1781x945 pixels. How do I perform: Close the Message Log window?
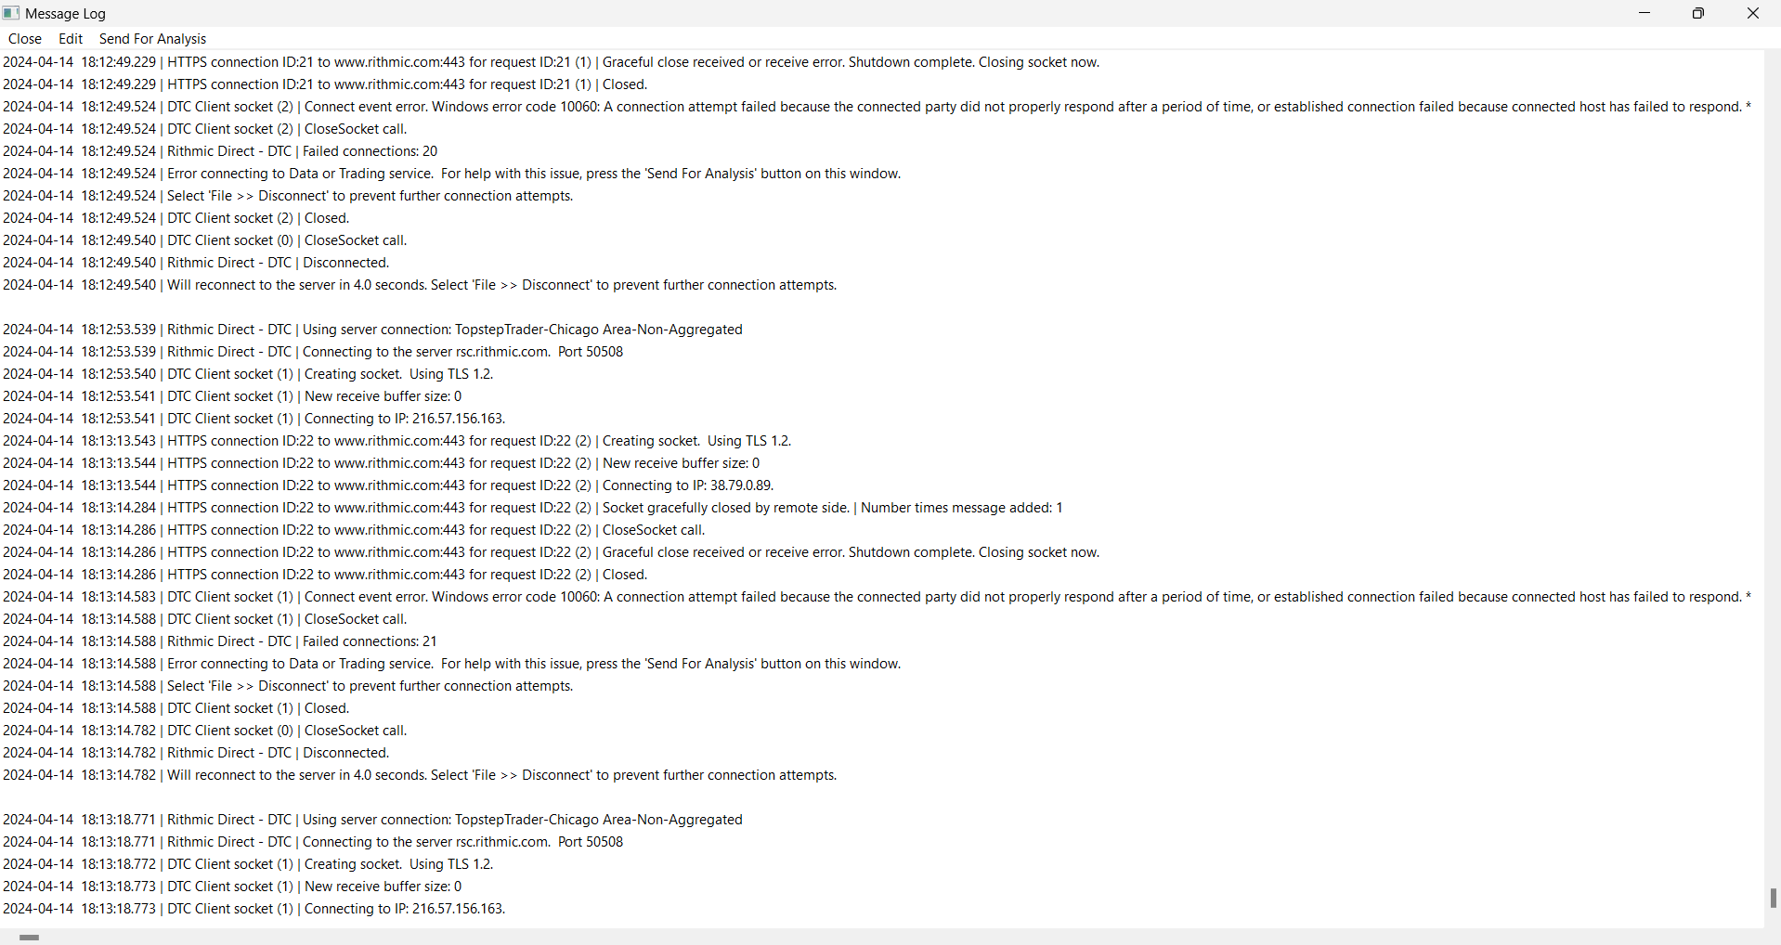(1753, 13)
